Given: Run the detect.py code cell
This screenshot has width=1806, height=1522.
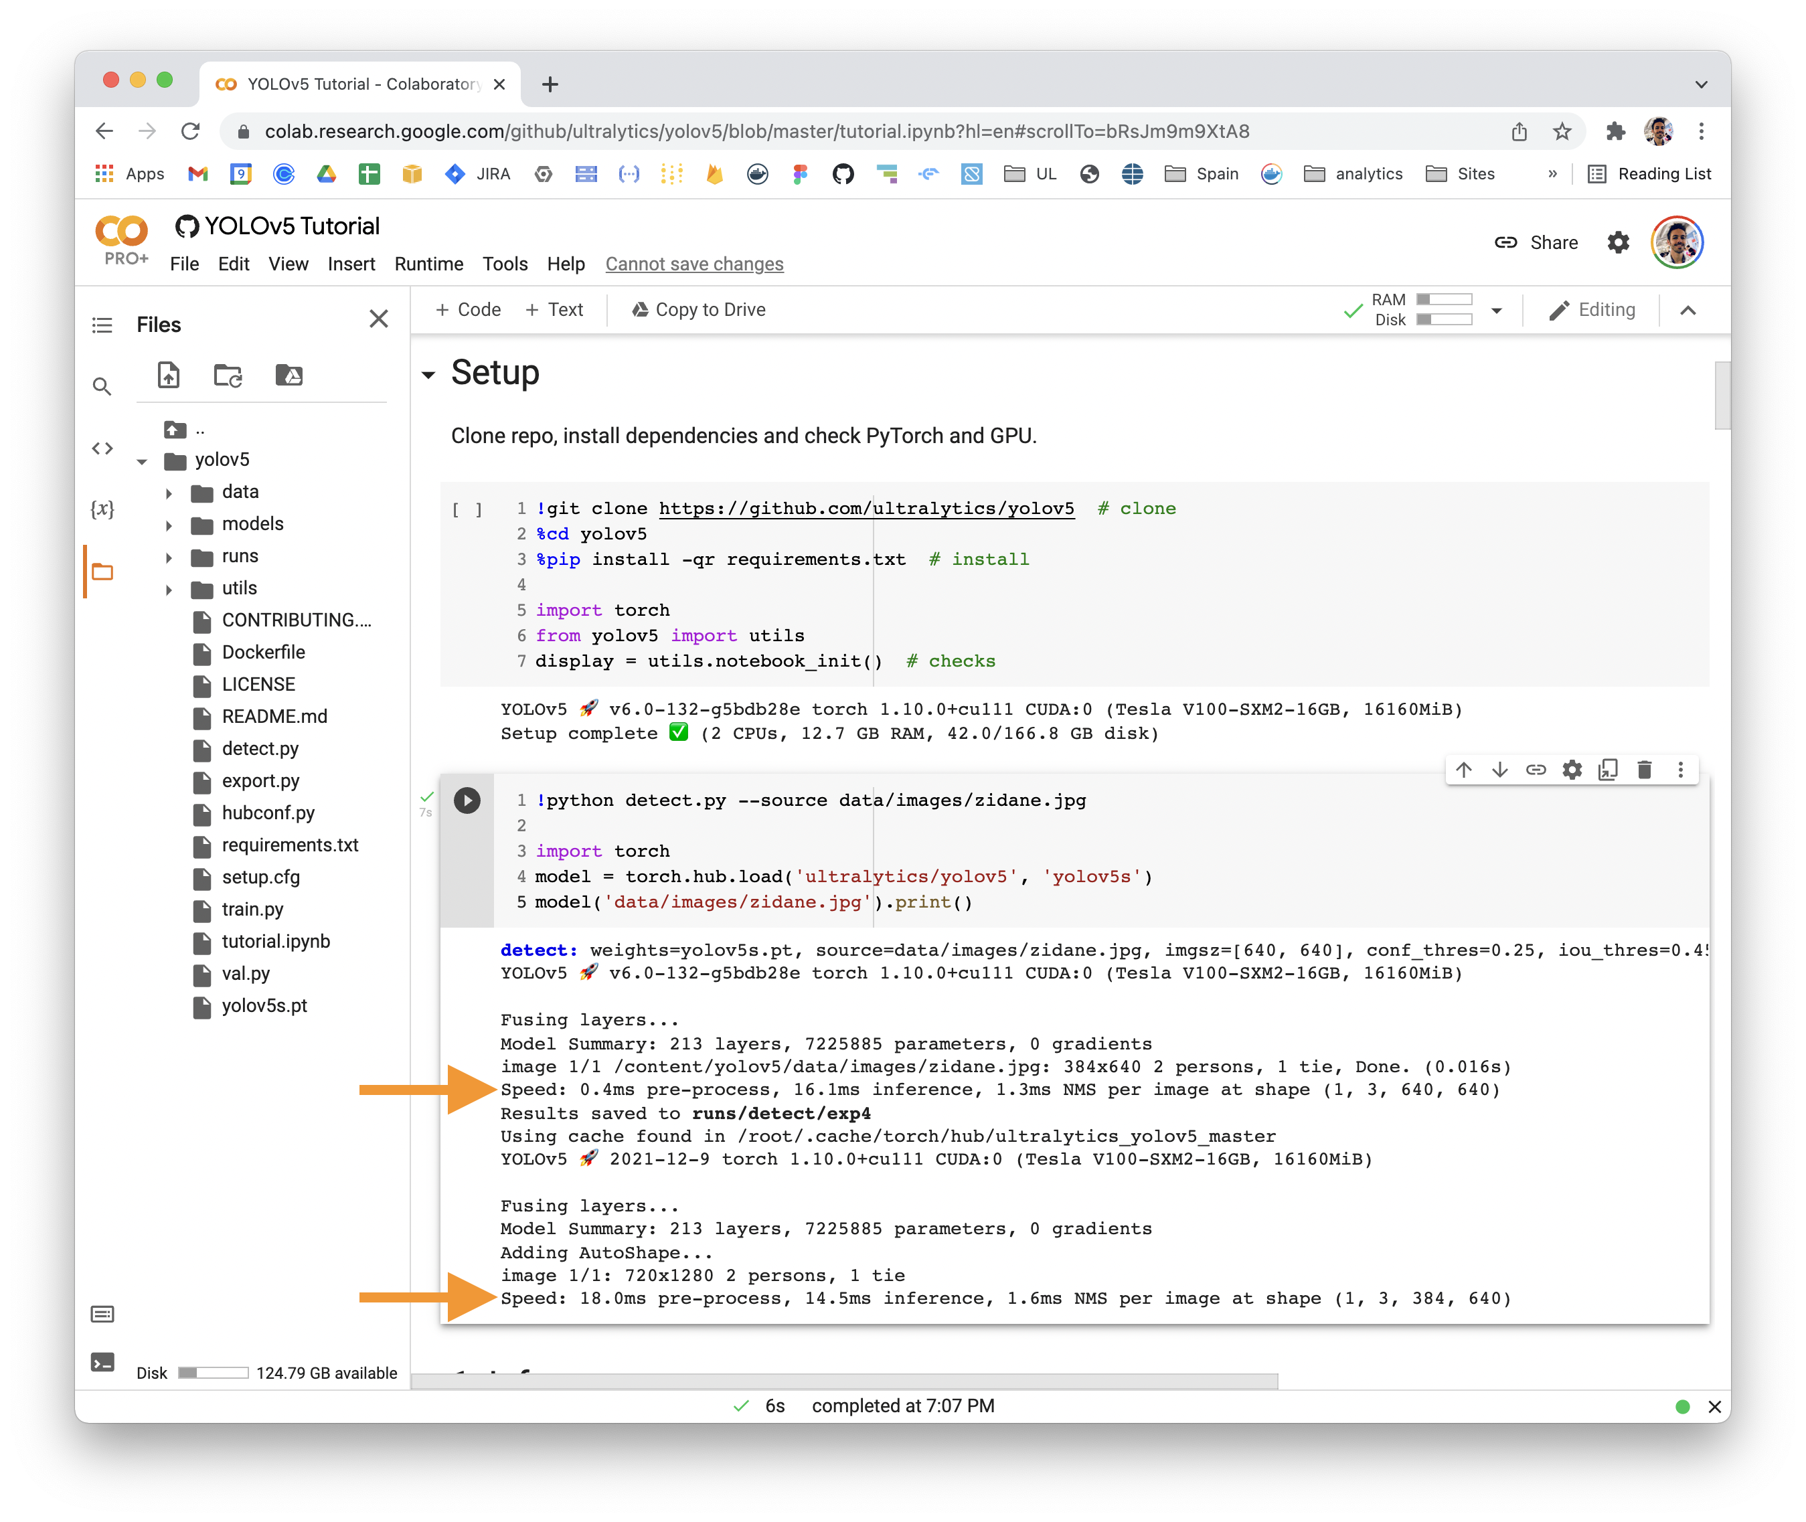Looking at the screenshot, I should click(x=468, y=800).
